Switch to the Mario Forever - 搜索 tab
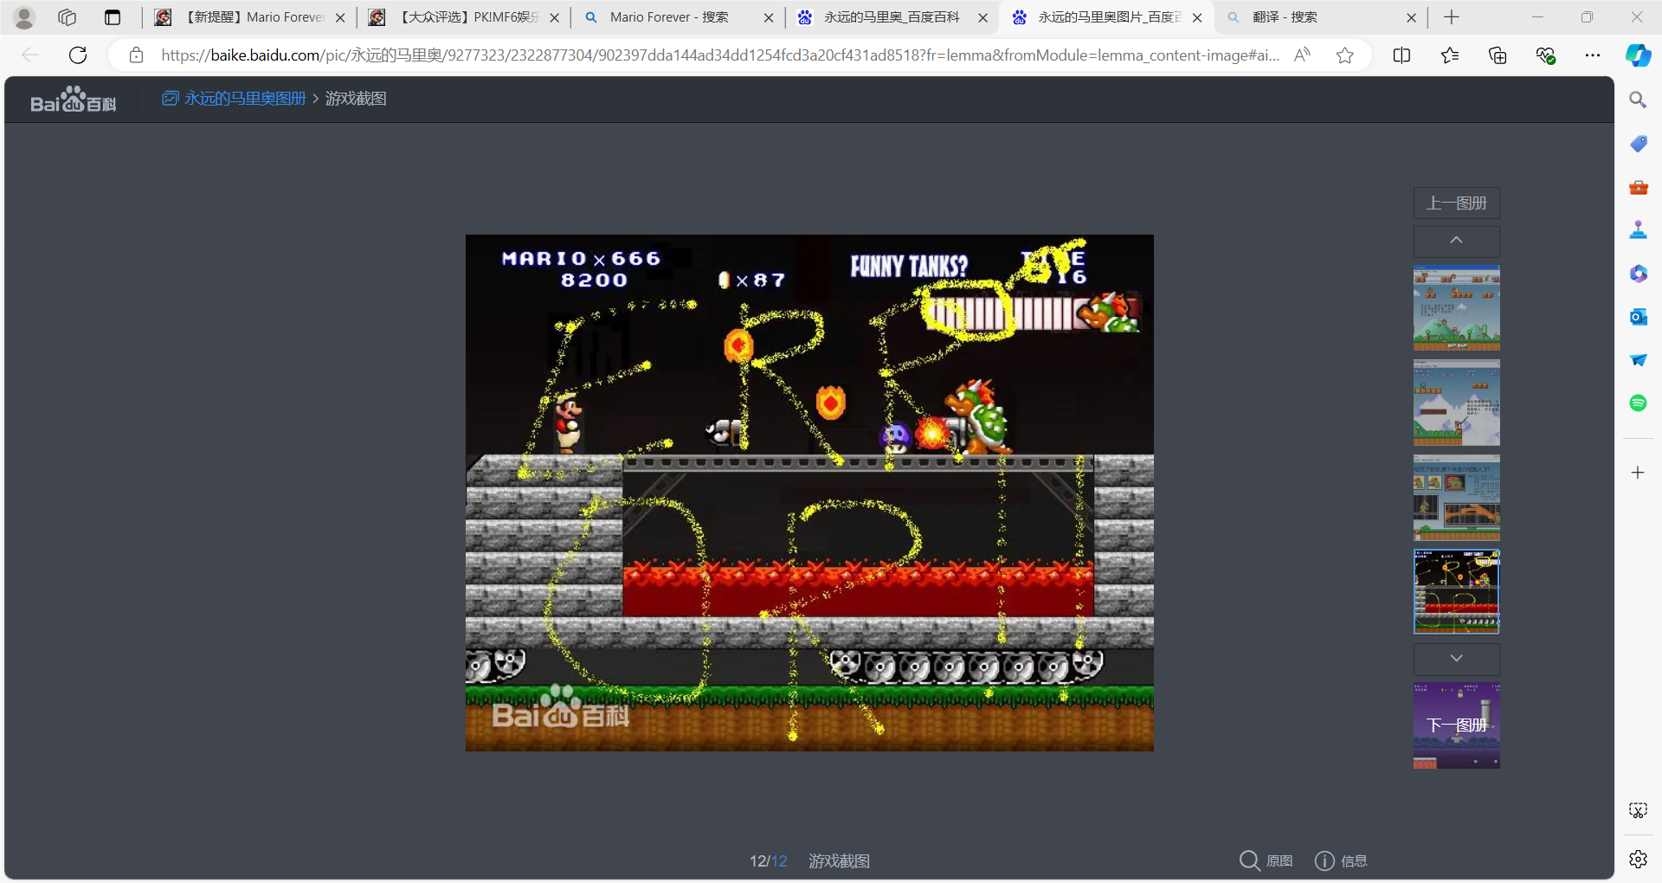This screenshot has width=1662, height=883. click(x=678, y=17)
